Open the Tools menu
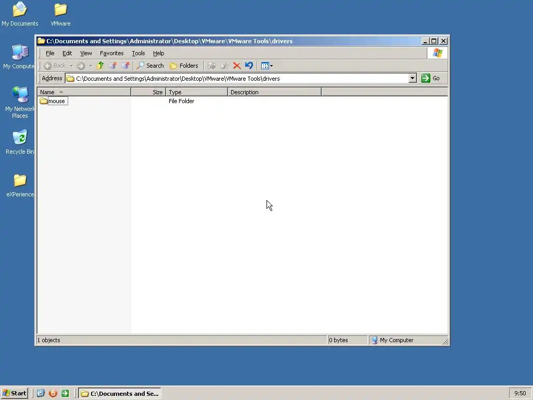The height and width of the screenshot is (400, 533). [138, 53]
